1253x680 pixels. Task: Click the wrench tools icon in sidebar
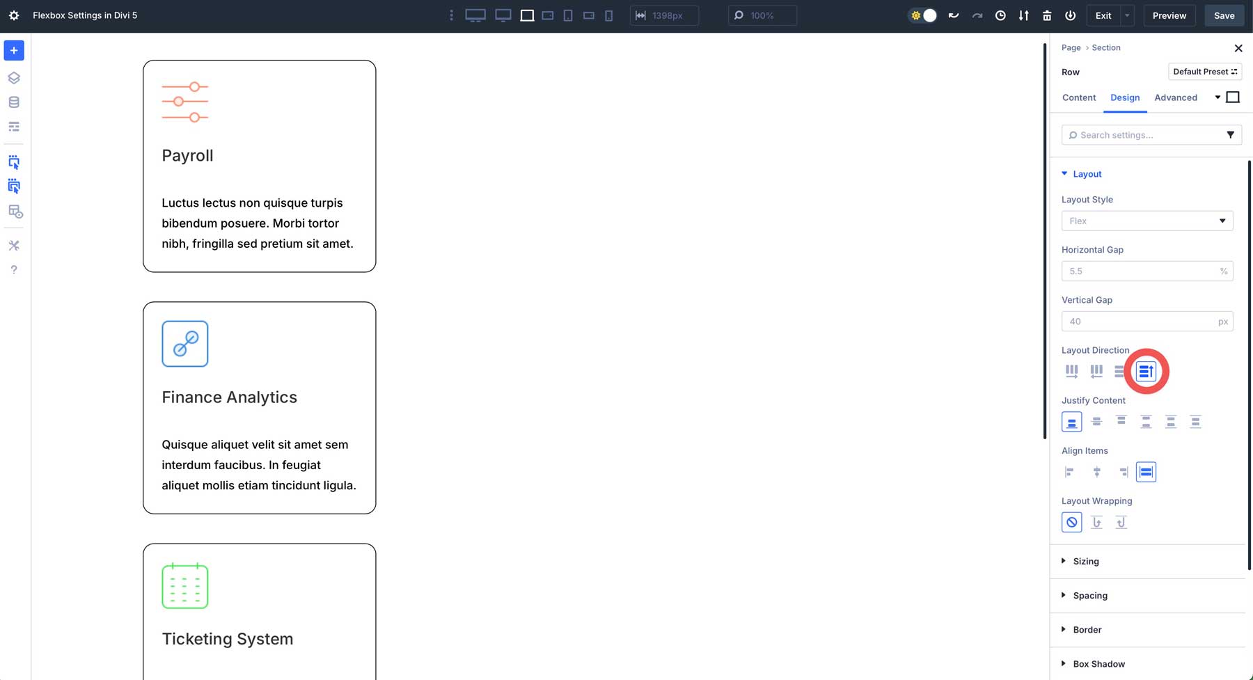pos(13,245)
